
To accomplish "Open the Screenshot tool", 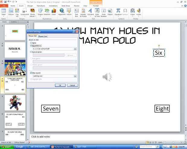I will pyautogui.click(x=25, y=13).
